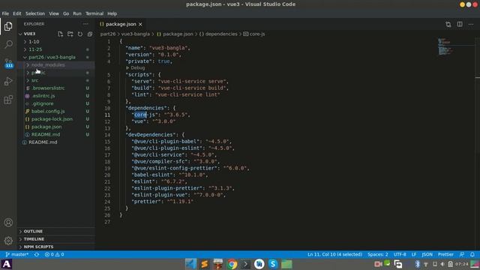Select the package.json editor tab
Screen dimensions: 480x270
pos(121,24)
